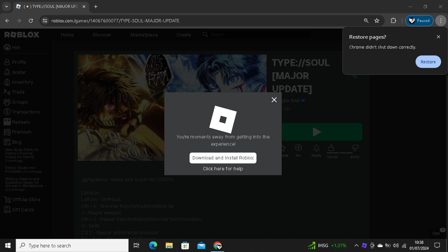Click Download and Install Roblox button

[x=223, y=158]
